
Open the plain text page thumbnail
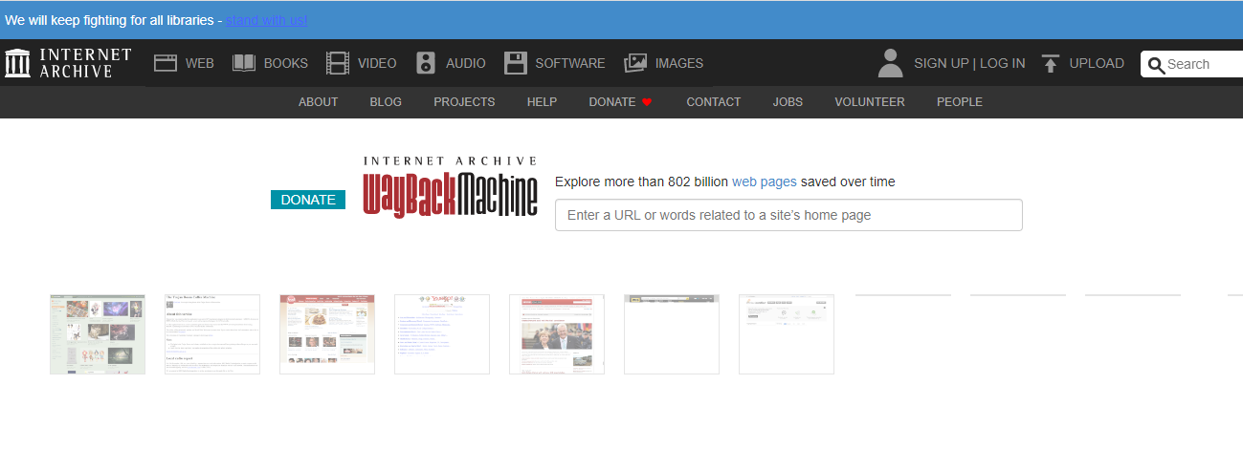(x=212, y=334)
